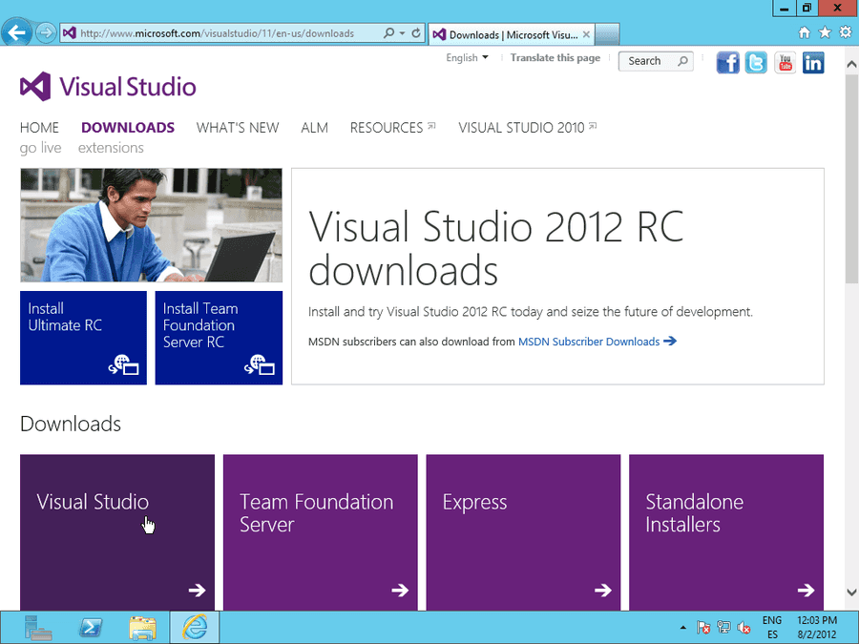859x644 pixels.
Task: Click the arrow icon on Standalone Installers tile
Action: (806, 590)
